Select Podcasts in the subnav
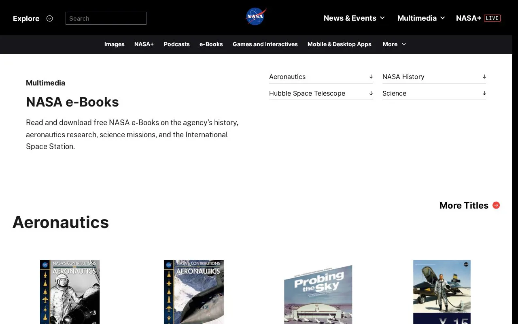The width and height of the screenshot is (518, 324). click(177, 44)
